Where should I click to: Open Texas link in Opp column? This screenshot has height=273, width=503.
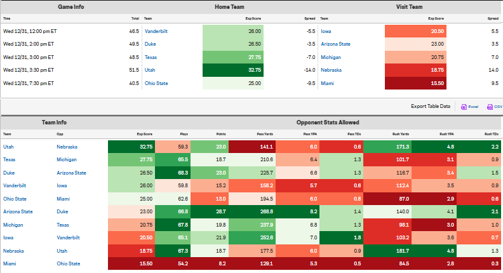click(62, 225)
